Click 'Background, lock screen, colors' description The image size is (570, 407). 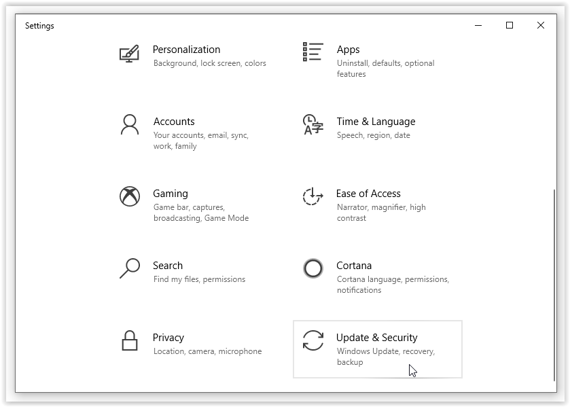click(x=210, y=63)
